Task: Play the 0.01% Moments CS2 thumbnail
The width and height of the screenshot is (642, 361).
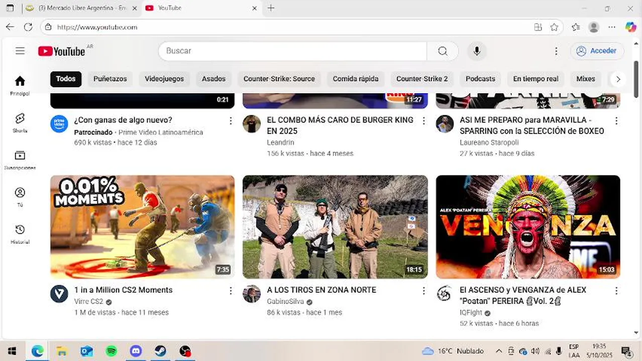Action: (142, 227)
